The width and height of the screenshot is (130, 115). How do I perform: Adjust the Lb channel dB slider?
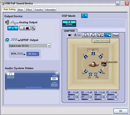[x=112, y=94]
